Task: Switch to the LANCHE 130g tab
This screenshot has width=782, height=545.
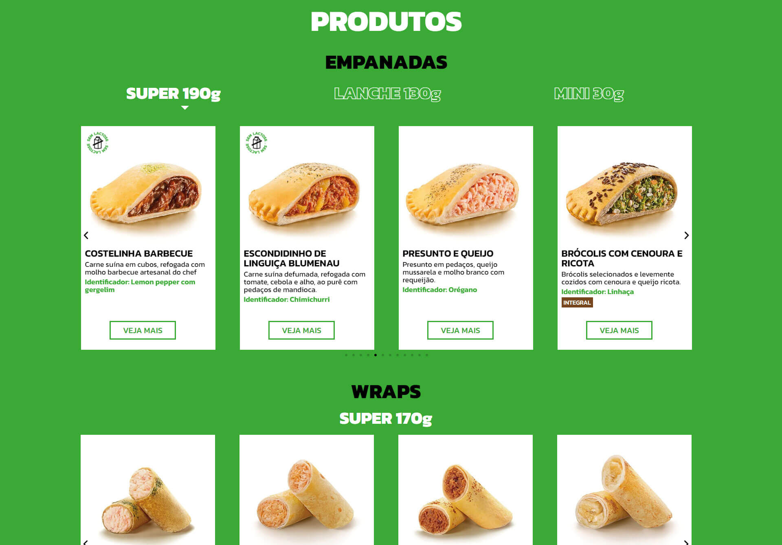Action: coord(387,94)
